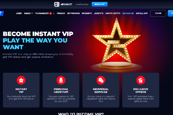This screenshot has width=173, height=115.
Task: Open the How To Crypto link
Action: pyautogui.click(x=113, y=13)
